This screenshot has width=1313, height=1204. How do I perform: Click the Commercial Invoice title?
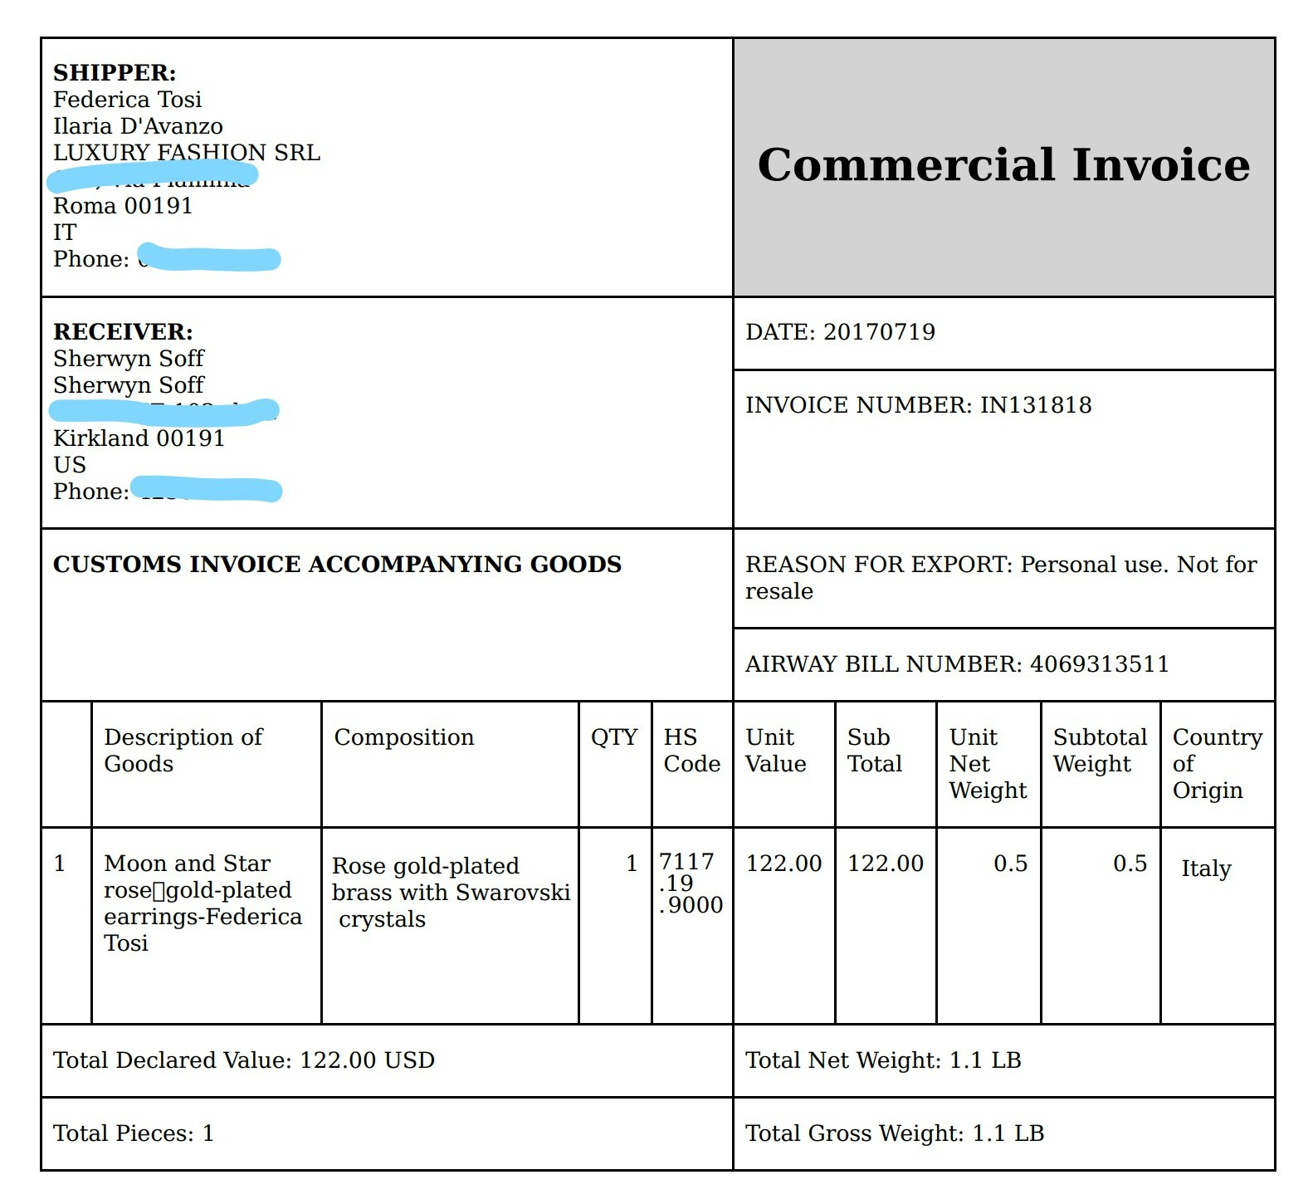pyautogui.click(x=1003, y=164)
